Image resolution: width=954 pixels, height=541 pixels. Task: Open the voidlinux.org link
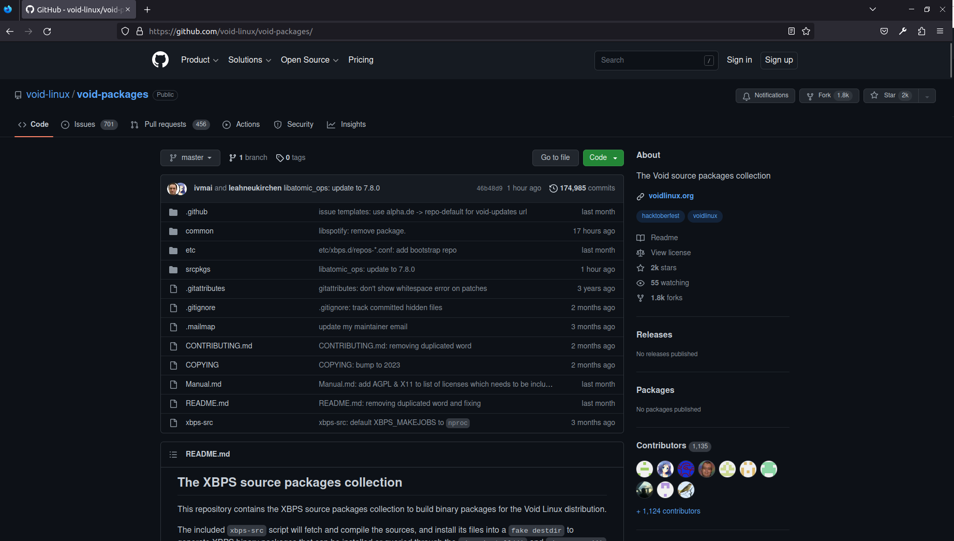(x=671, y=196)
